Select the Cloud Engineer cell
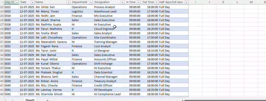Screen dimensions: 266x101 [109, 29]
